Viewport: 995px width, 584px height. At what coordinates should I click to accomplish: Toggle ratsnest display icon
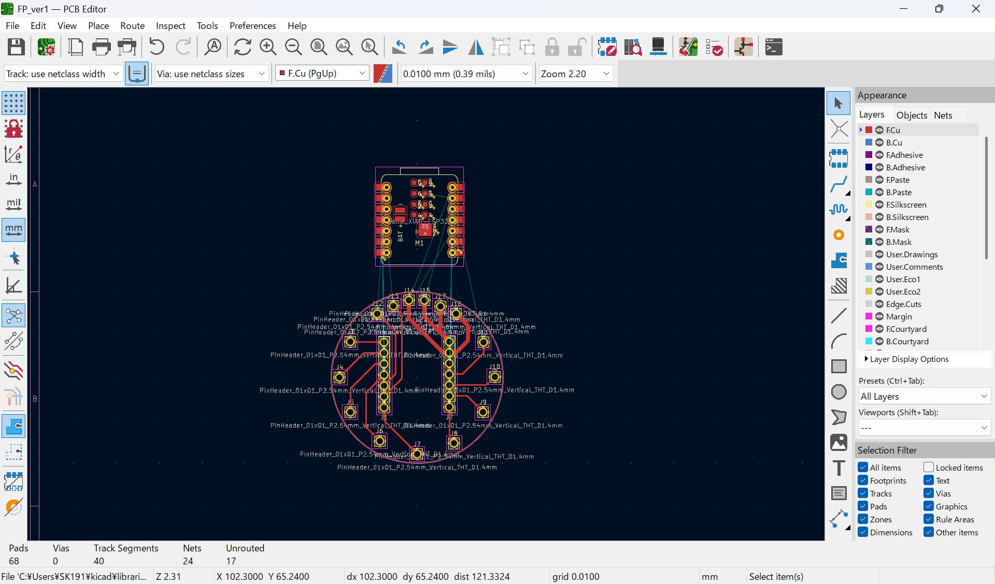pyautogui.click(x=13, y=316)
